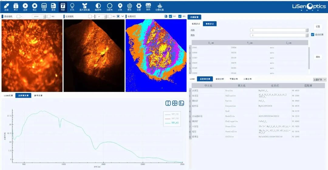The width and height of the screenshot is (328, 170).
Task: Toggle first checkbox above the mineral map
Action: 171,16
